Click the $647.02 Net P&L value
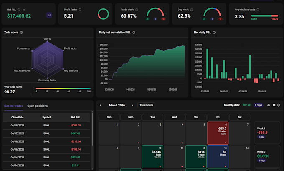Image resolution: width=284 pixels, height=171 pixels. click(x=76, y=133)
